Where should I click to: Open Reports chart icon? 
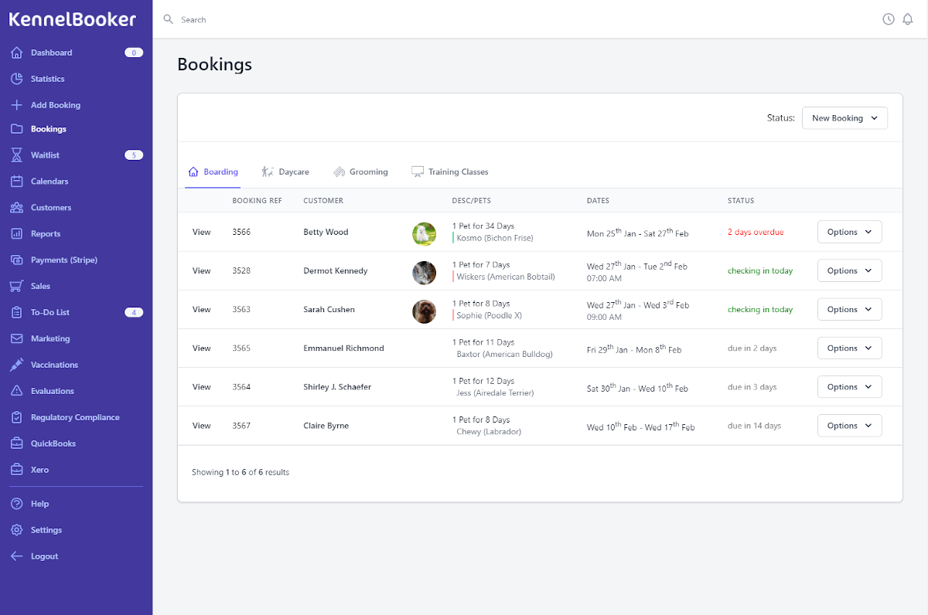pos(17,234)
